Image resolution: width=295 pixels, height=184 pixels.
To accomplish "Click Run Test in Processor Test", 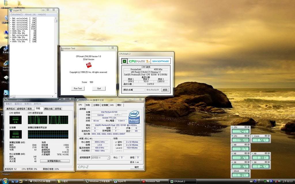I will pyautogui.click(x=78, y=89).
